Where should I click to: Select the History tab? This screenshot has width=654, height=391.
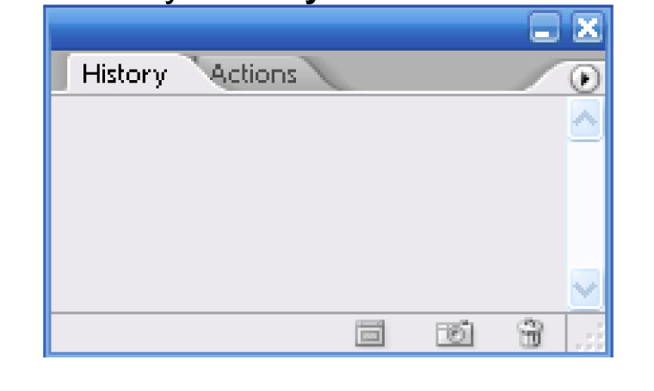coord(124,74)
